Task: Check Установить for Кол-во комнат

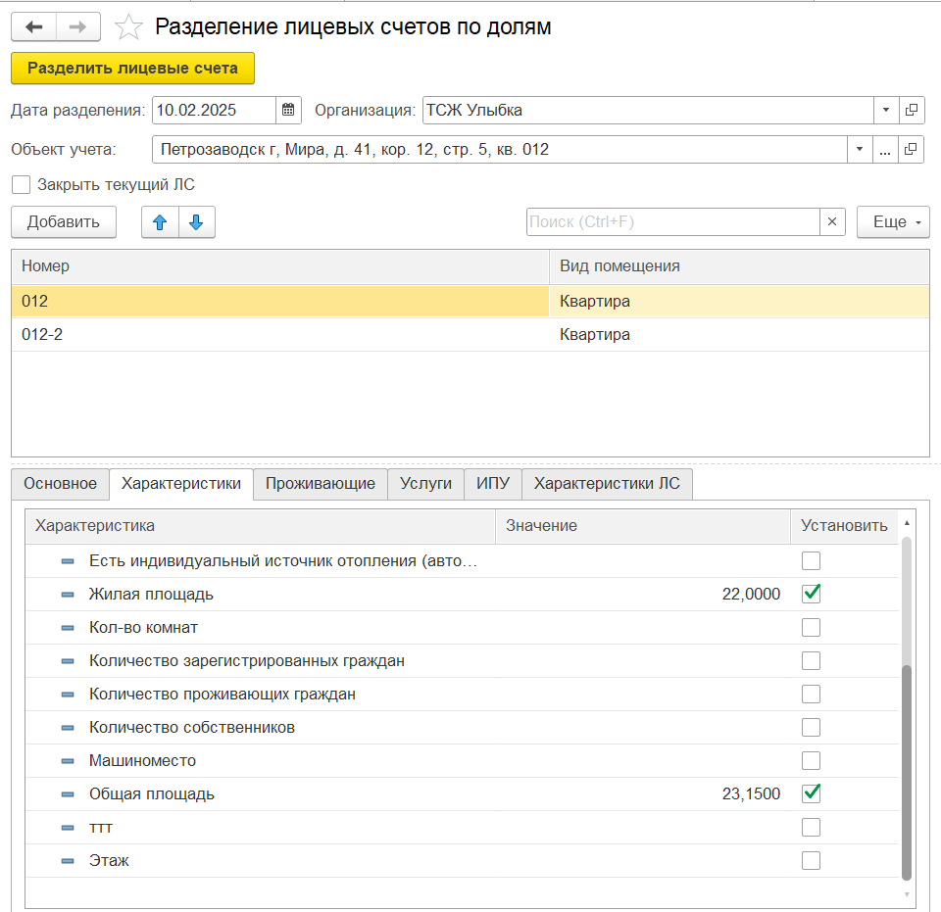Action: 811,628
